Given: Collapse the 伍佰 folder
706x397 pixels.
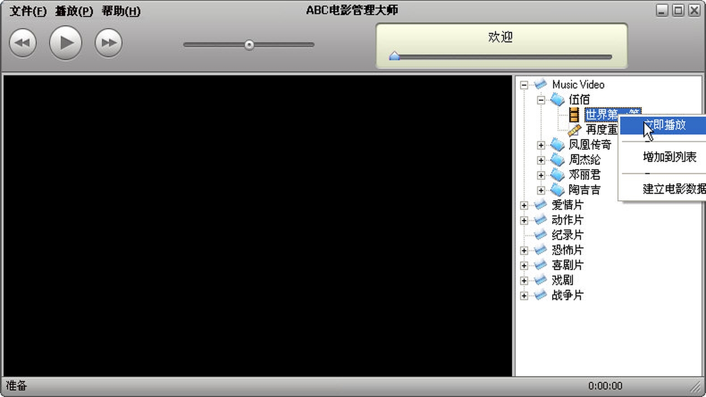Looking at the screenshot, I should 541,100.
